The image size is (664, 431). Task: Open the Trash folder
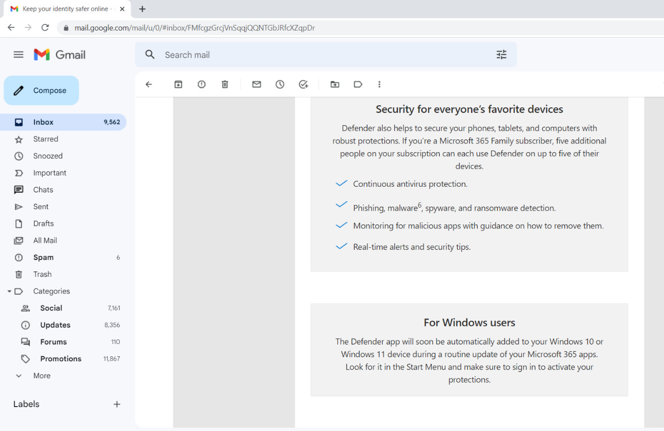click(x=63, y=274)
